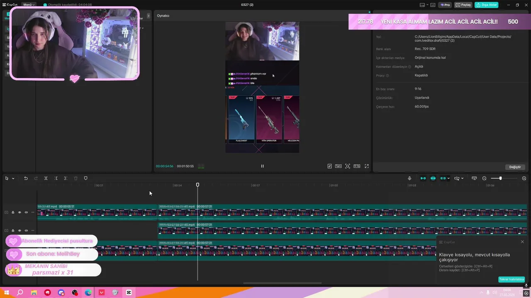Expand the media panel tabs chevron
This screenshot has height=298, width=531.
coord(149,16)
